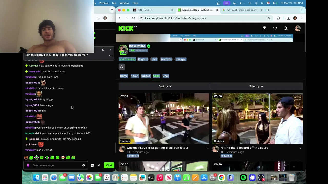Select the Chat channel tab
Screen dimensions: 328x184
166,76
